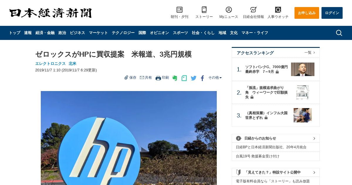Open the SoftBank ranking thumbnail photo
This screenshot has width=352, height=185.
click(x=303, y=69)
